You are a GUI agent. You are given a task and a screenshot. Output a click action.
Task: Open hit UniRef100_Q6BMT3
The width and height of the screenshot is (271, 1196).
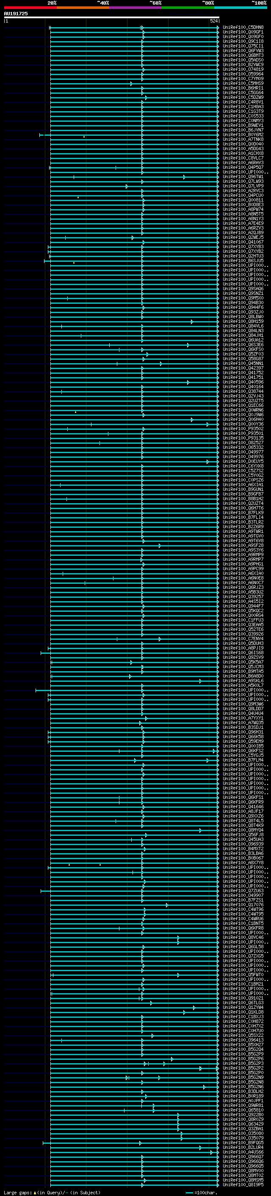(x=243, y=55)
